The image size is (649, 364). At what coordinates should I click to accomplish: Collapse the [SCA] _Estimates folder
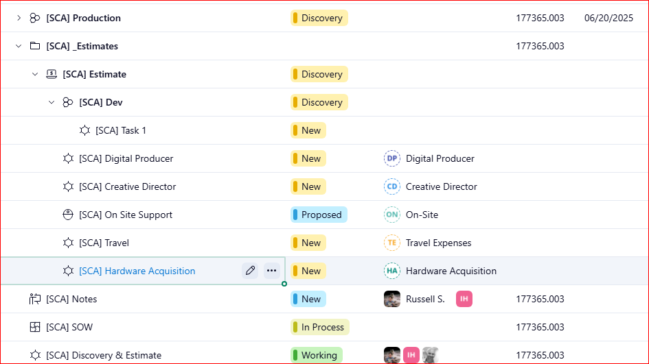(19, 46)
